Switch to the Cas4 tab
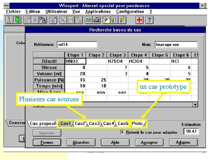 click(109, 124)
